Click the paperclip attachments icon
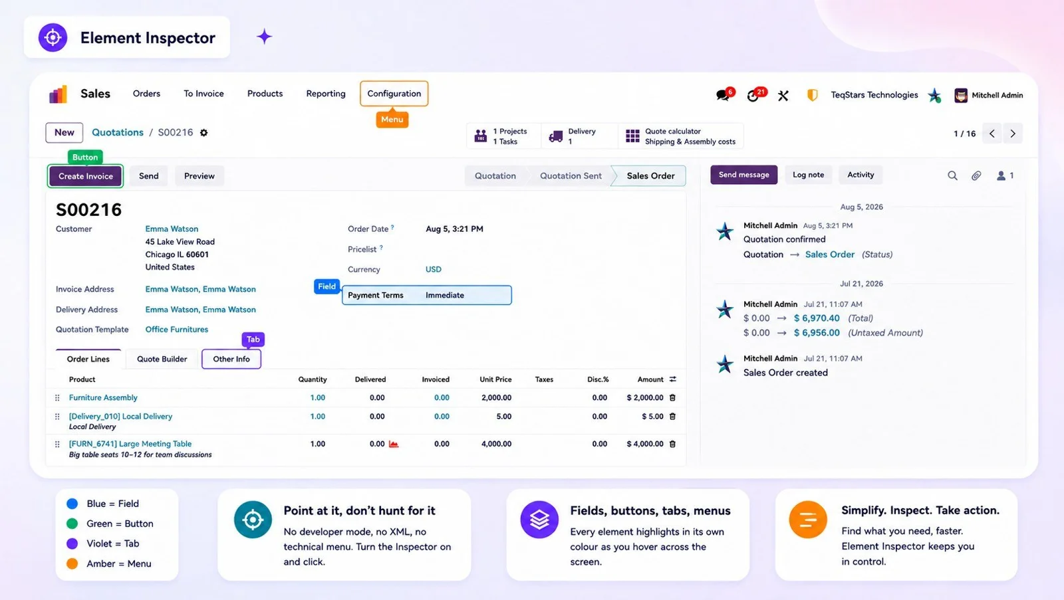This screenshot has width=1064, height=600. (x=976, y=175)
